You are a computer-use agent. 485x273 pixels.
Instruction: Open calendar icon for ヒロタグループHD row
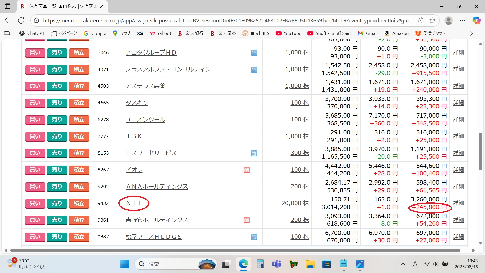coord(254,53)
